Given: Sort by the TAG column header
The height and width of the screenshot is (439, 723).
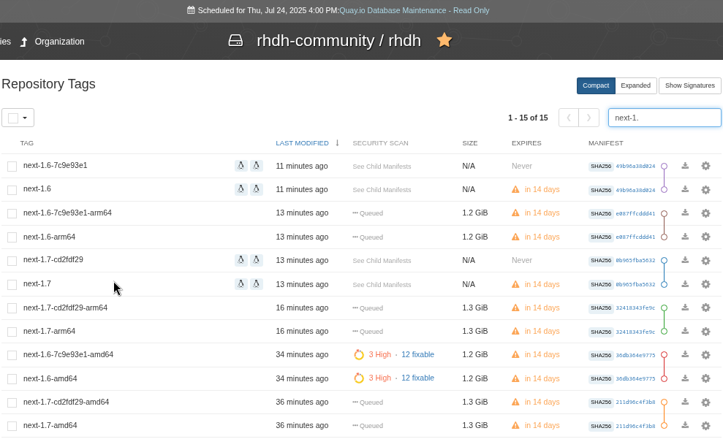Looking at the screenshot, I should click(x=27, y=143).
